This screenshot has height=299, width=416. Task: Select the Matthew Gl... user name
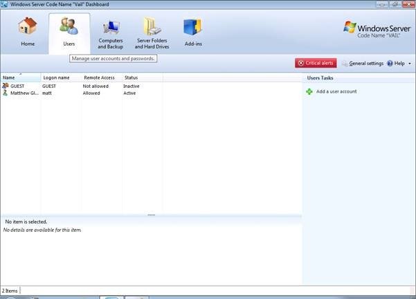pos(24,93)
